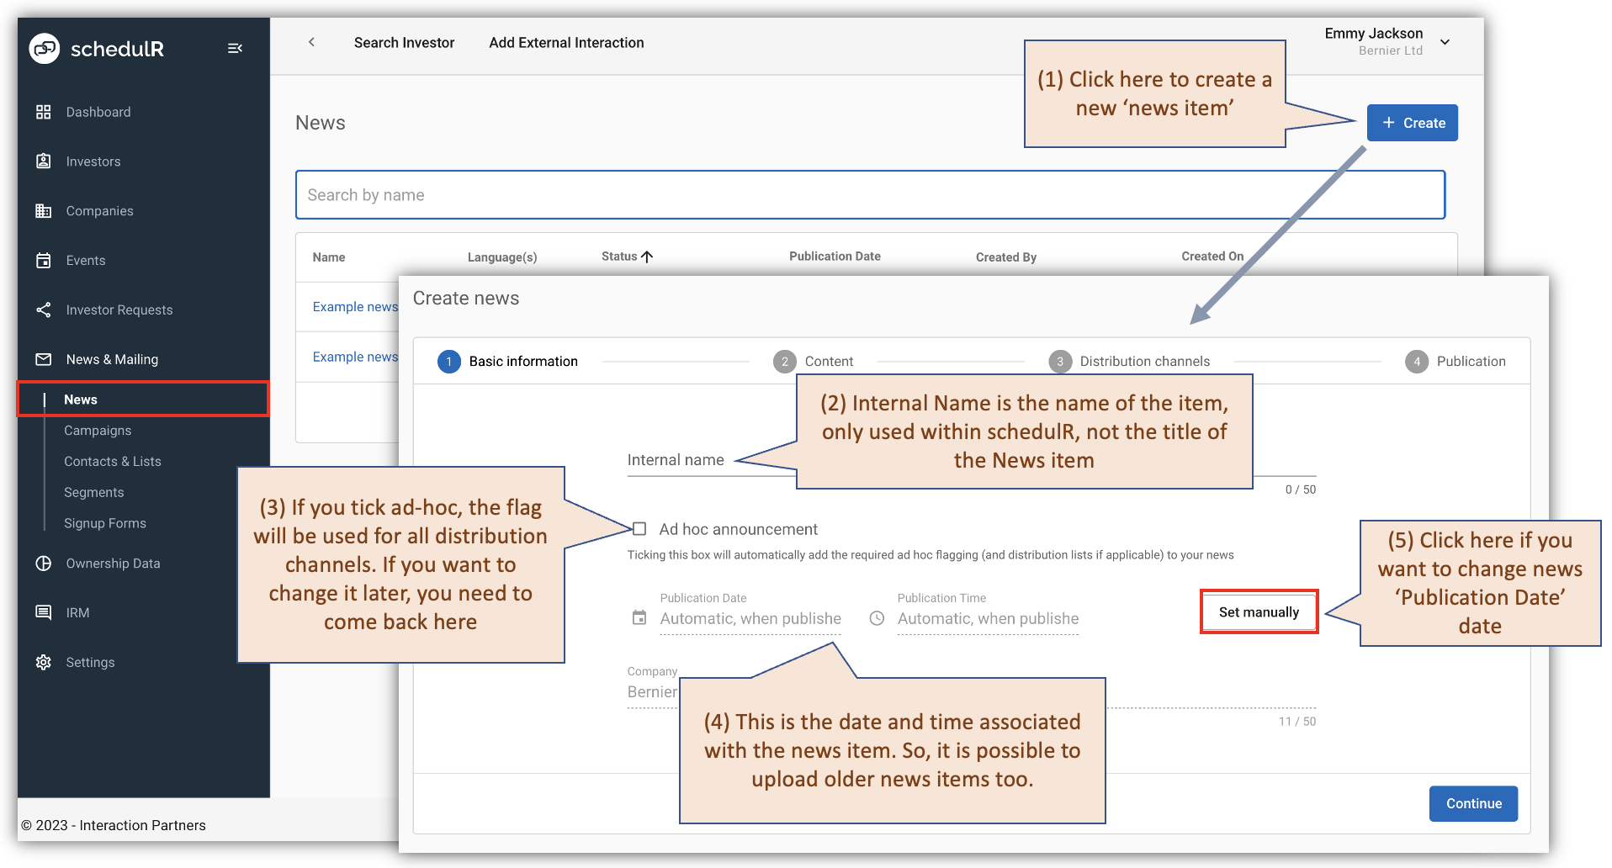Click the Create button

point(1412,122)
